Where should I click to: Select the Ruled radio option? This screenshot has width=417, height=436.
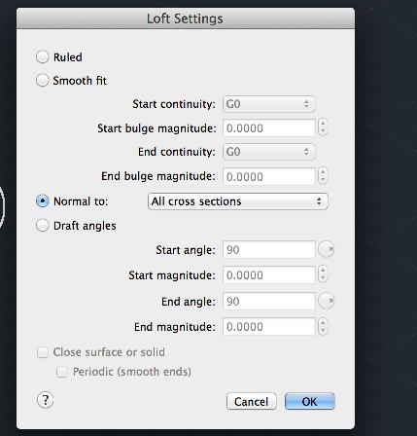pos(43,56)
